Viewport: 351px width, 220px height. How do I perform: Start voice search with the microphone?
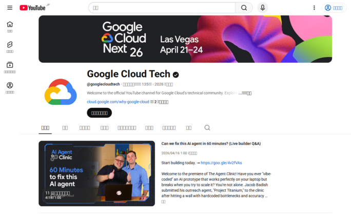click(262, 8)
